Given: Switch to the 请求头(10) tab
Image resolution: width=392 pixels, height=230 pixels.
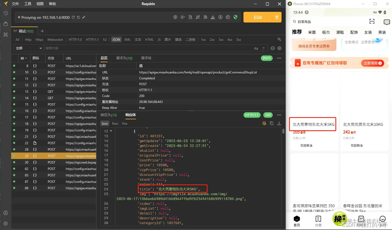Looking at the screenshot, I should [124, 58].
